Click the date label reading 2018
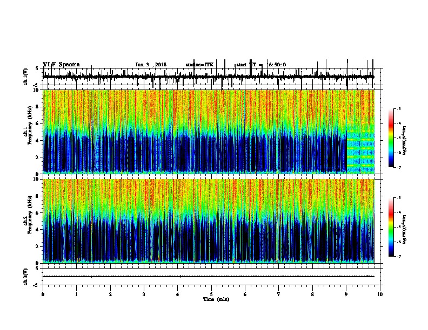Screen dimensions: 428x330 tap(161, 65)
